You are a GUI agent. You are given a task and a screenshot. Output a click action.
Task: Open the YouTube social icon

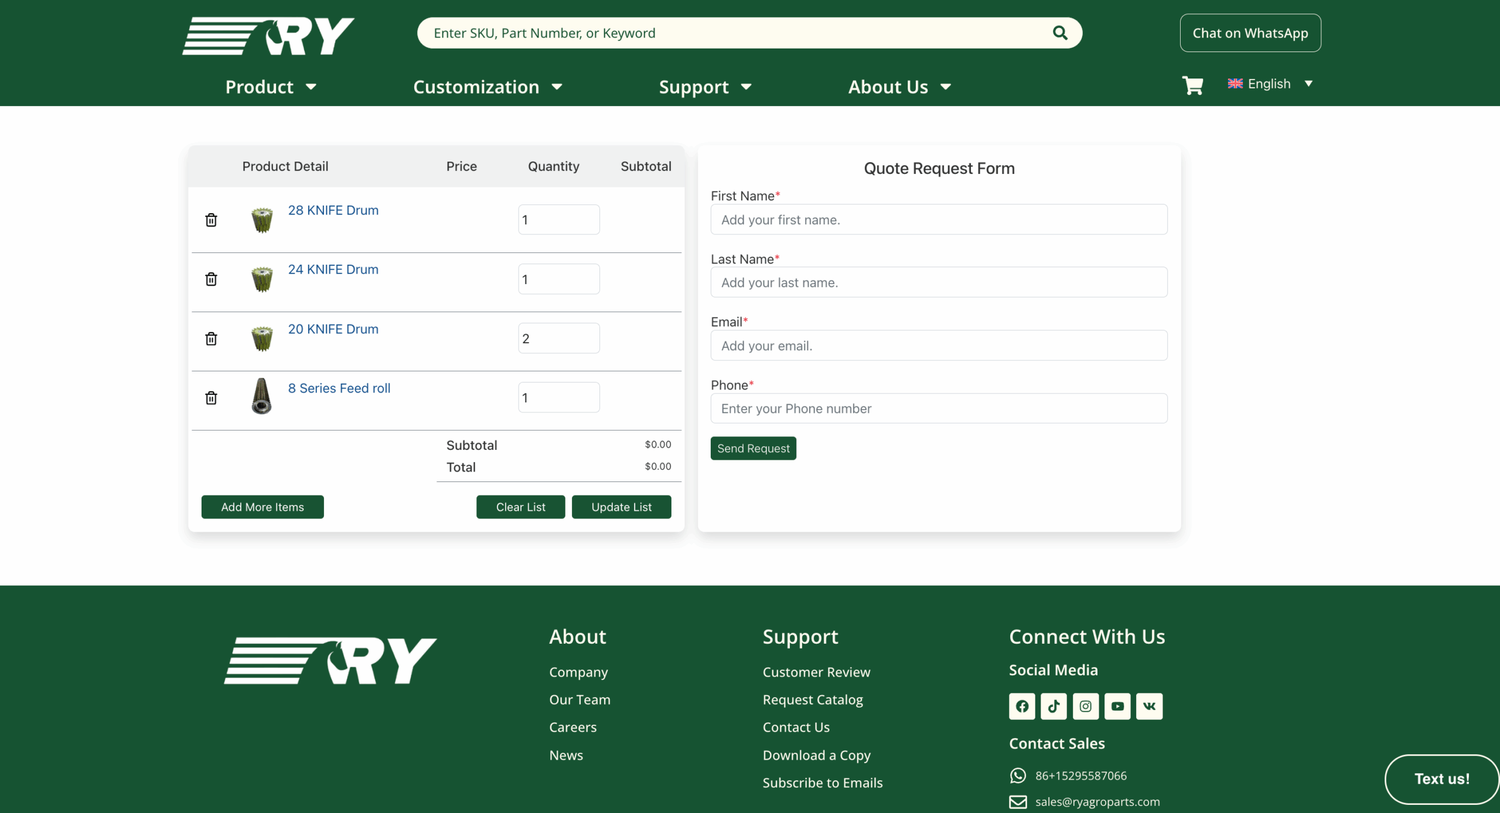pos(1117,706)
